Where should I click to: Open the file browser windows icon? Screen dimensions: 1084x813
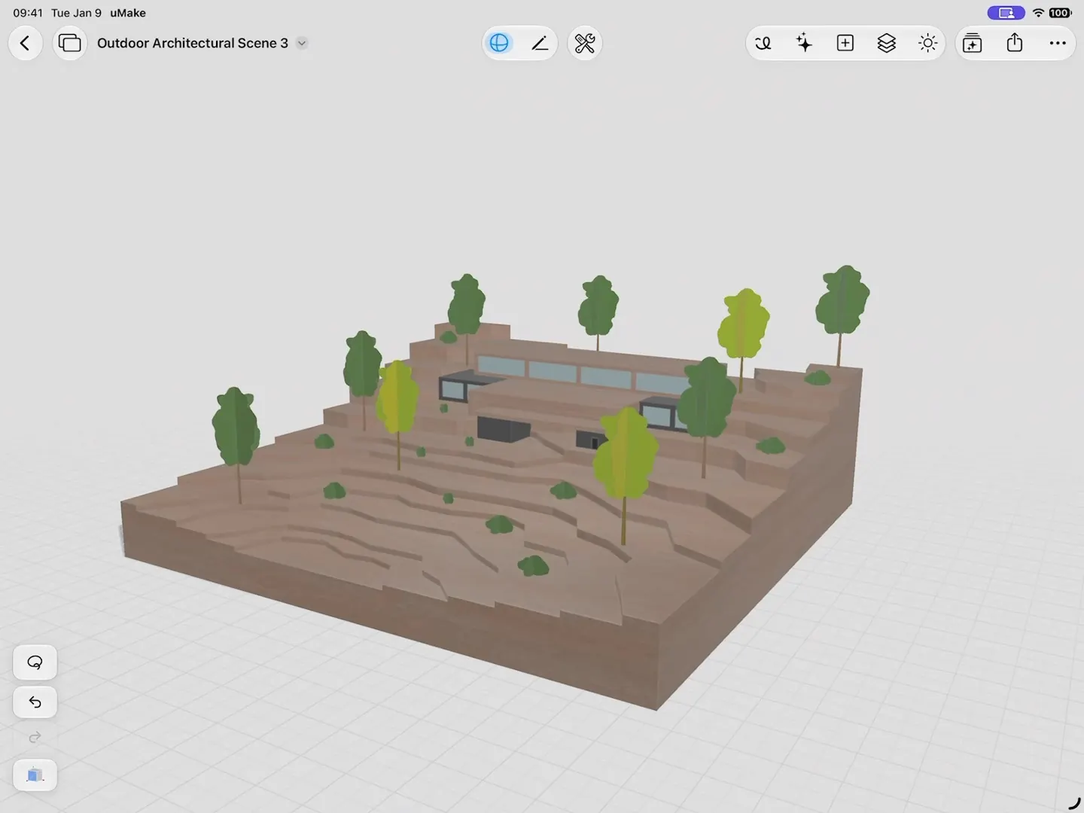pyautogui.click(x=69, y=44)
